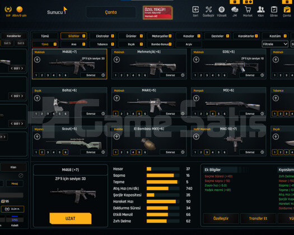This screenshot has width=294, height=235.
Task: Click the Şarjör Kapasitesi stat bar
Action: (x=163, y=195)
